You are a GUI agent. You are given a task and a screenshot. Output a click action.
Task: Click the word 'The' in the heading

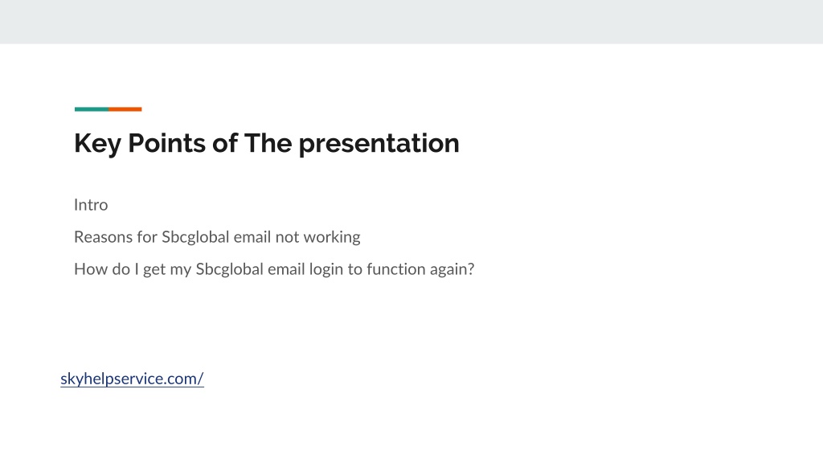tap(268, 143)
